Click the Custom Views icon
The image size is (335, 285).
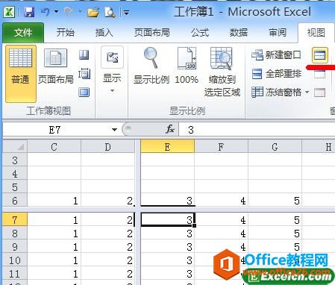[84, 74]
